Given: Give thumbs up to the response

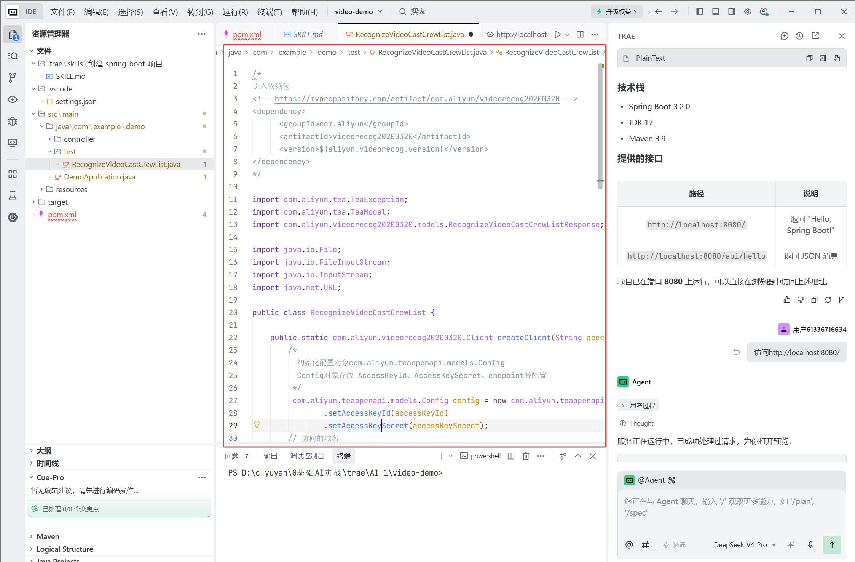Looking at the screenshot, I should coord(787,300).
